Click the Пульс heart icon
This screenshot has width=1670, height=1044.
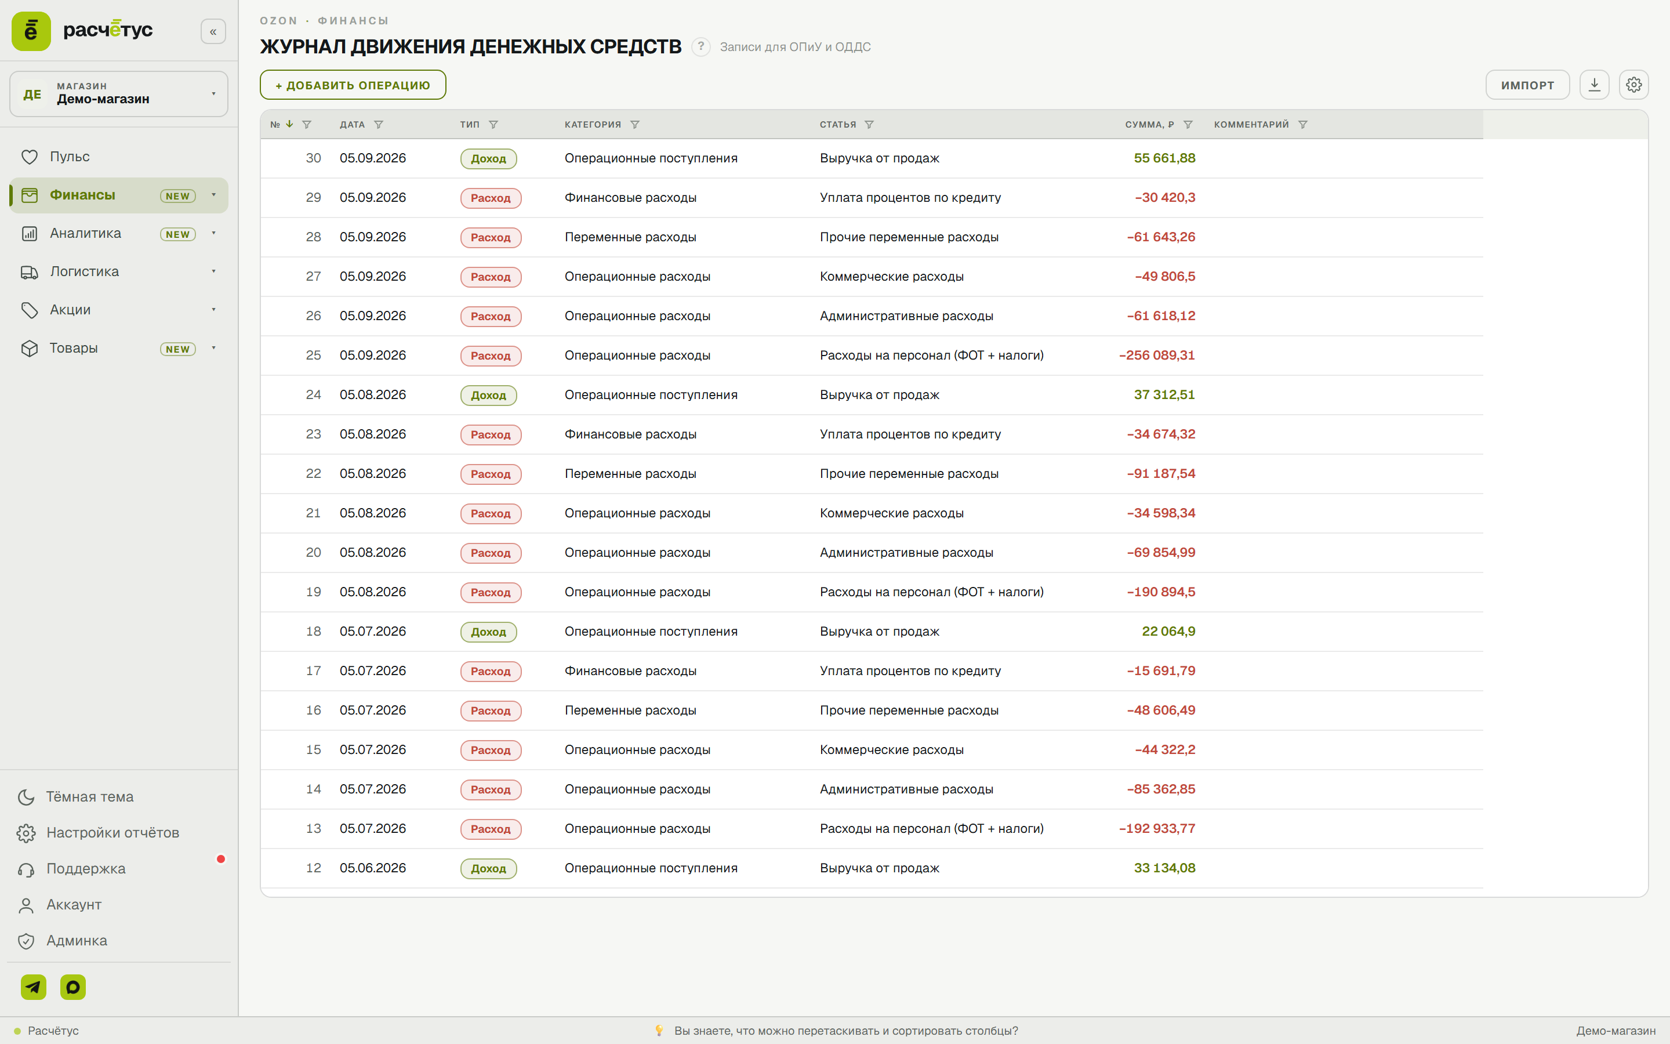click(29, 157)
